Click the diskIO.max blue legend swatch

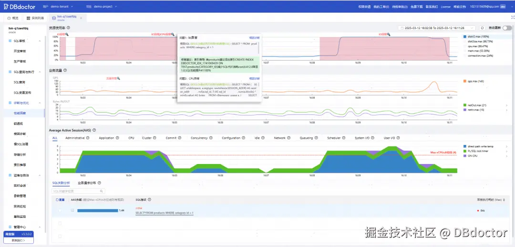click(x=464, y=36)
